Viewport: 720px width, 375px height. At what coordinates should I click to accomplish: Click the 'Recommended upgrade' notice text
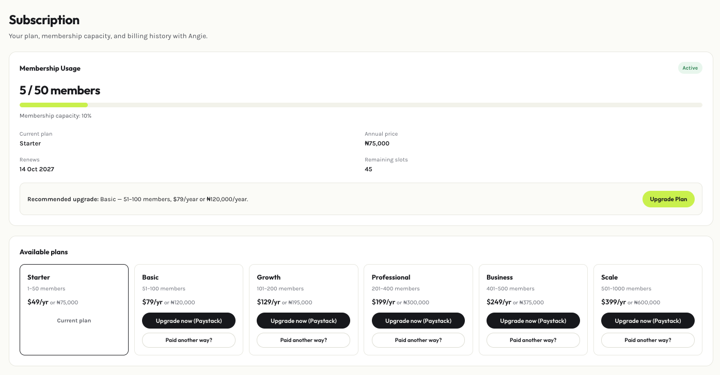coord(138,199)
